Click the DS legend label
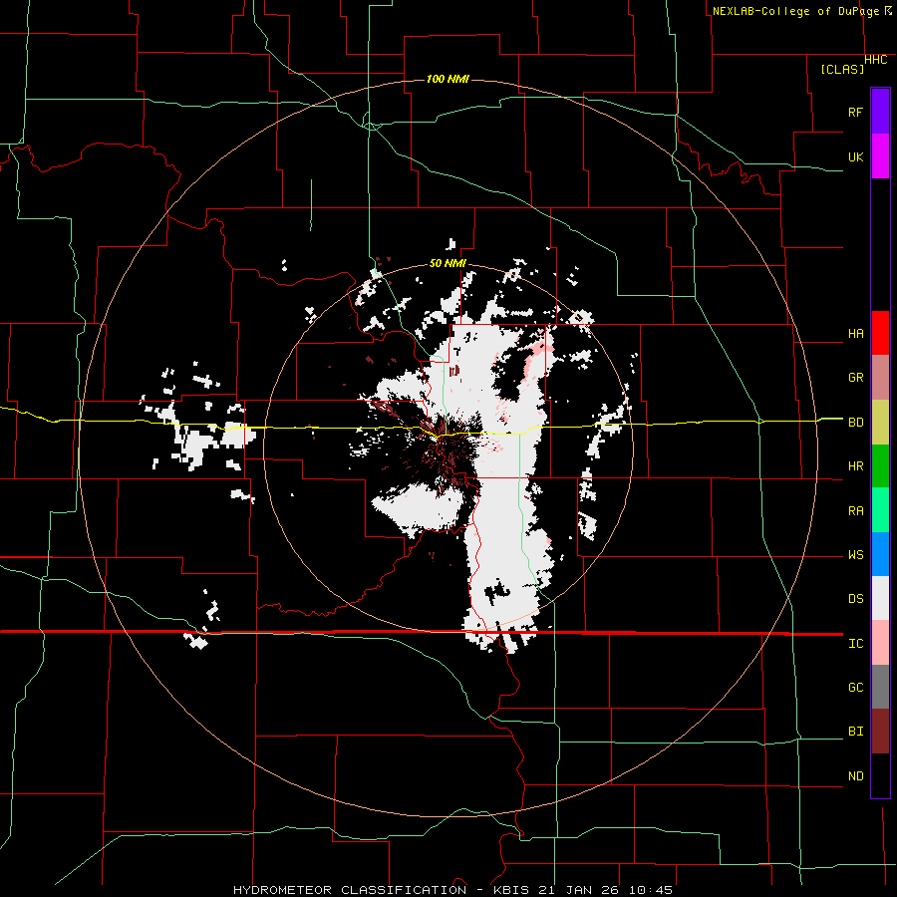 point(855,599)
